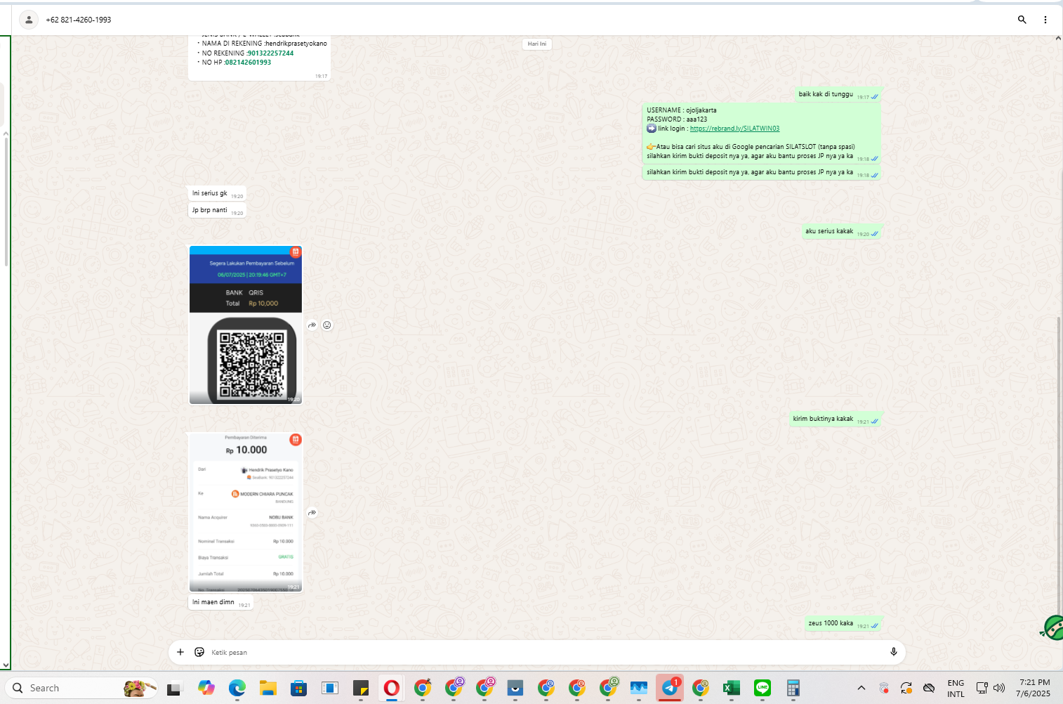Viewport: 1063px width, 704px height.
Task: Open Telegram from the taskbar
Action: (x=670, y=688)
